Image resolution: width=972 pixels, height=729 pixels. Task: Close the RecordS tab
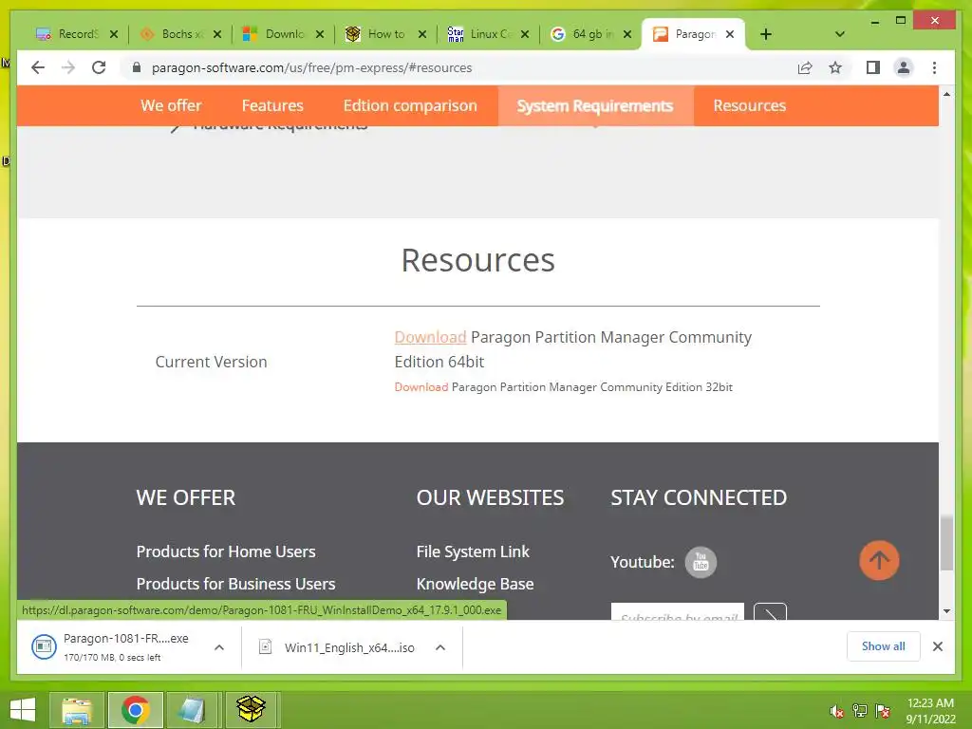point(114,34)
